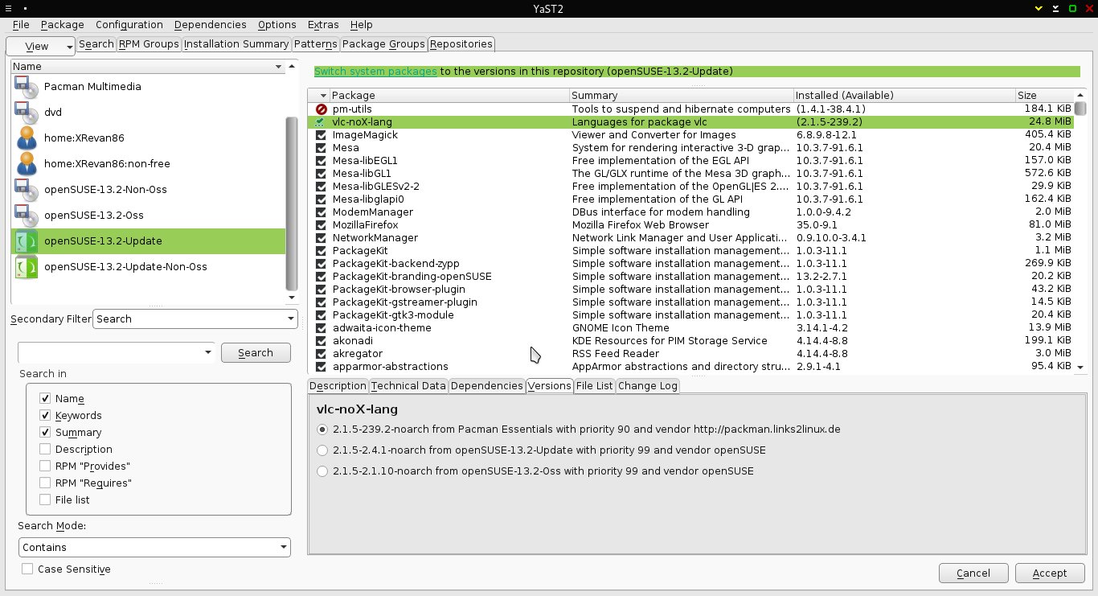Viewport: 1098px width, 596px height.
Task: Open the Extras menu
Action: pos(323,25)
